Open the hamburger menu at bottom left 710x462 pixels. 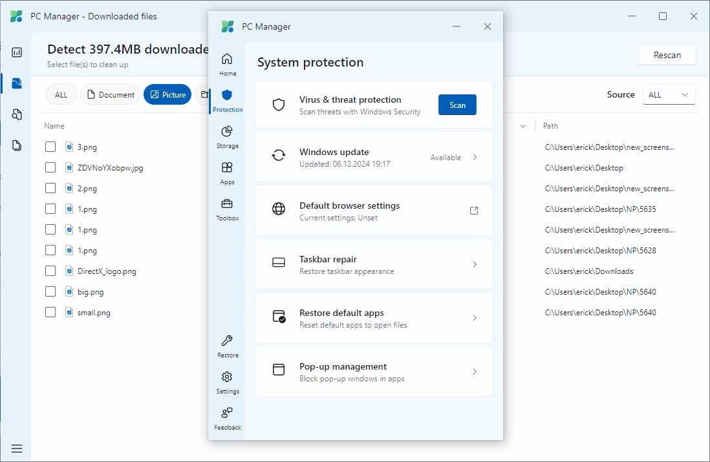point(17,448)
